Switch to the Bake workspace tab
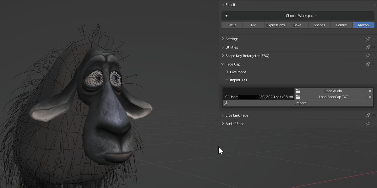 pos(298,25)
